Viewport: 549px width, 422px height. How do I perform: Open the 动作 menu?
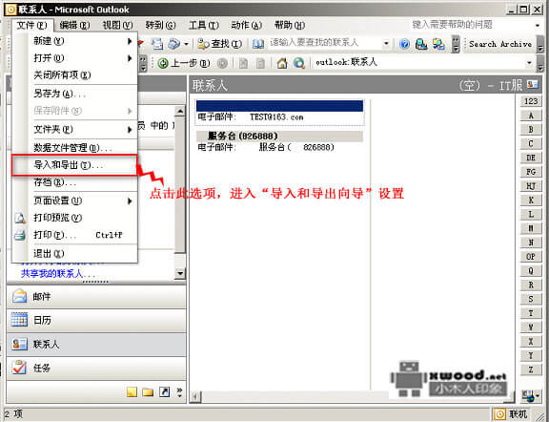coord(247,25)
